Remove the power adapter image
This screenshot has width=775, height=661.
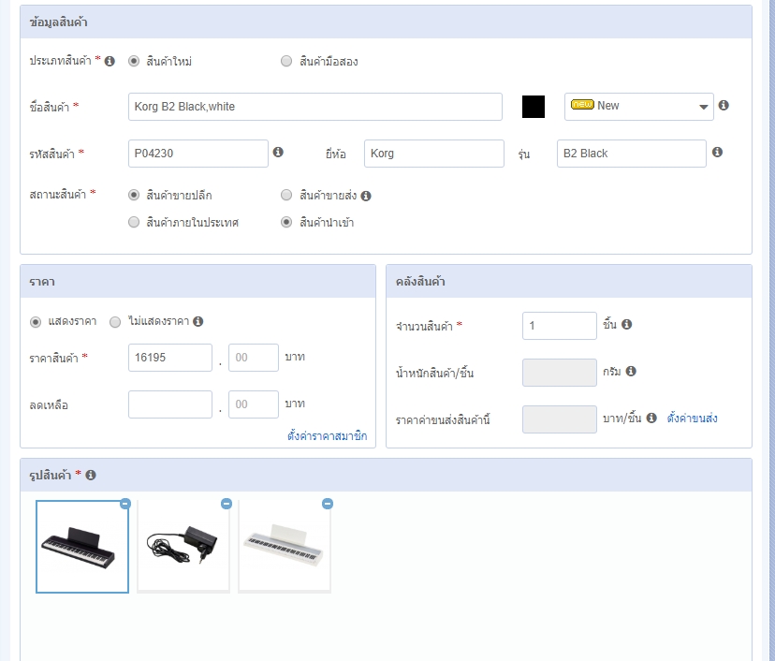point(227,504)
